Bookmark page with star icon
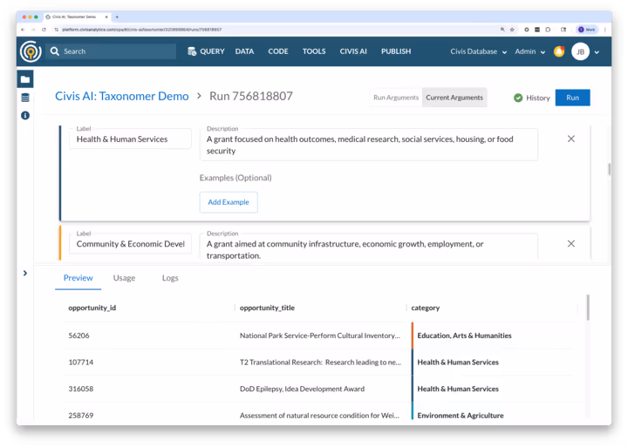 click(x=512, y=30)
